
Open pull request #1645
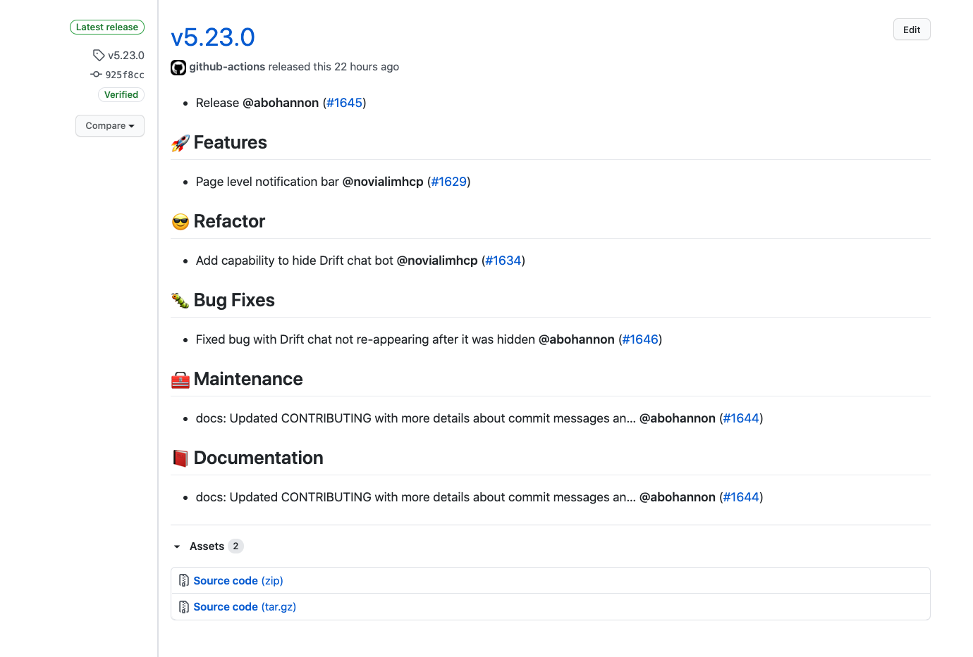344,103
